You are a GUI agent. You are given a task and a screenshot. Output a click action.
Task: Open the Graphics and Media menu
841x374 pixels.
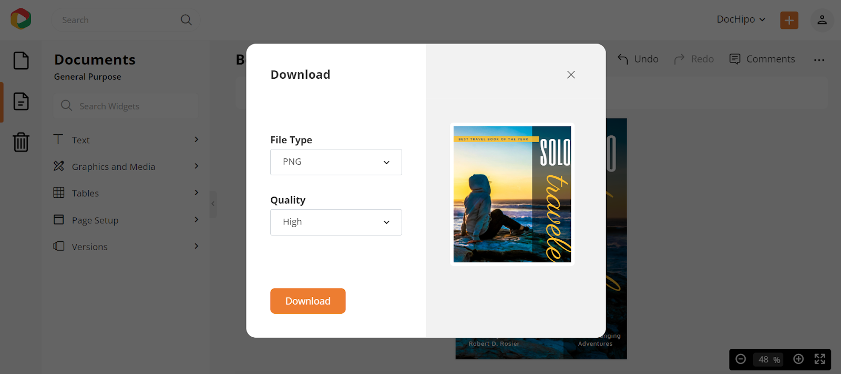click(126, 166)
